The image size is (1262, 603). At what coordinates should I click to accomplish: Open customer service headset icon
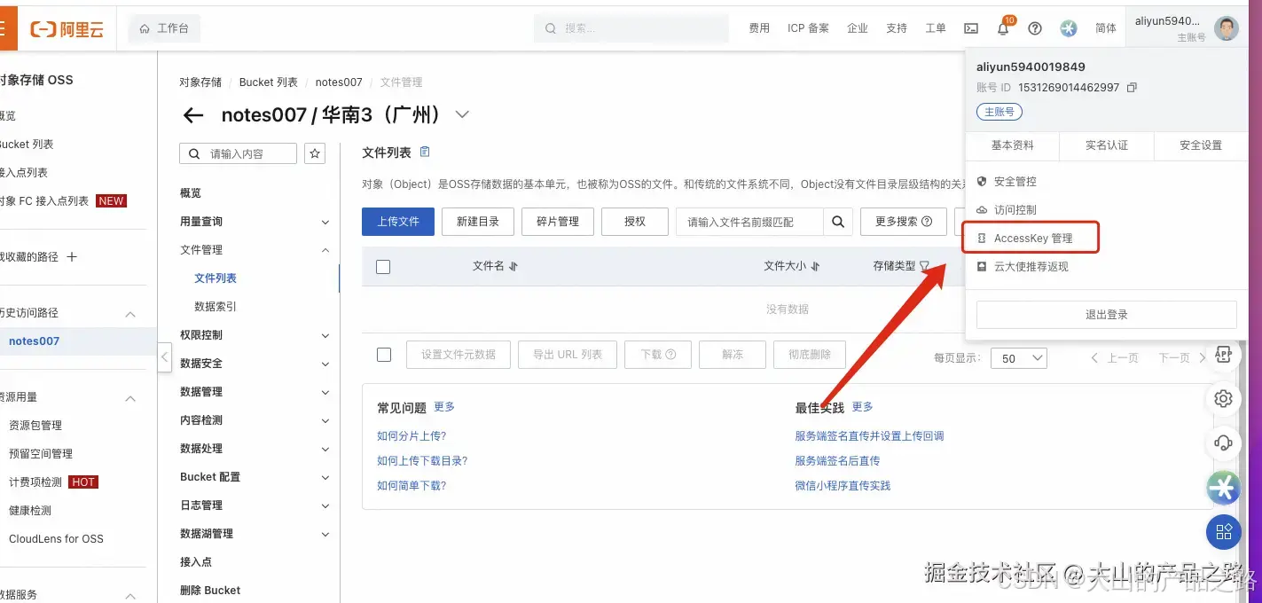tap(1223, 442)
